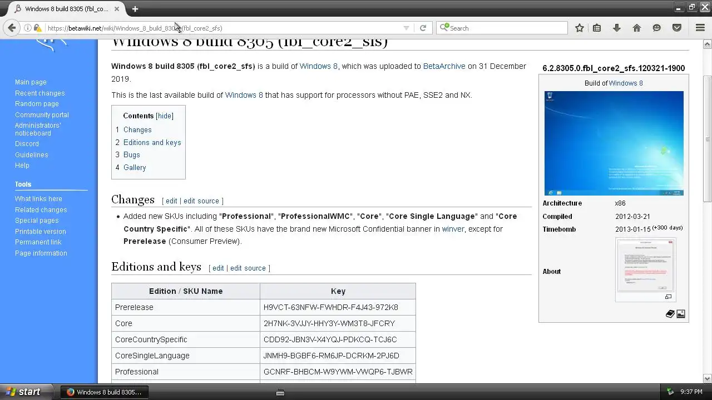The image size is (712, 400).
Task: Focus the Search input field
Action: (502, 28)
